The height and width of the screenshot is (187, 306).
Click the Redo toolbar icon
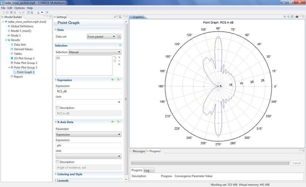click(23, 13)
